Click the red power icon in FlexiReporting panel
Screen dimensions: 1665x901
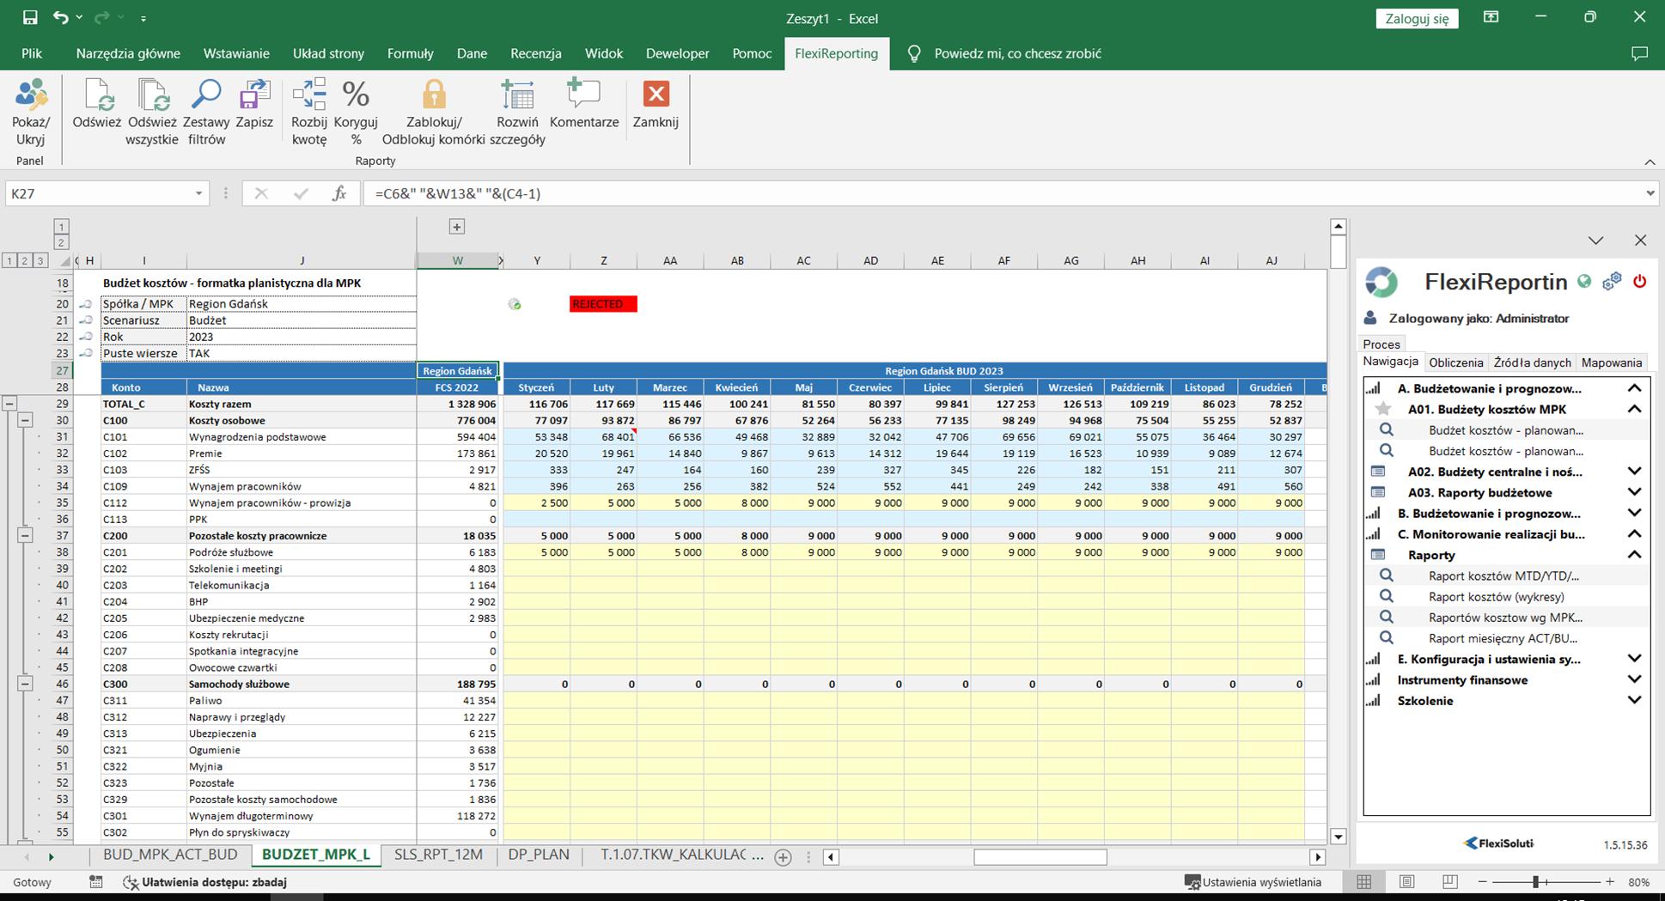tap(1639, 282)
